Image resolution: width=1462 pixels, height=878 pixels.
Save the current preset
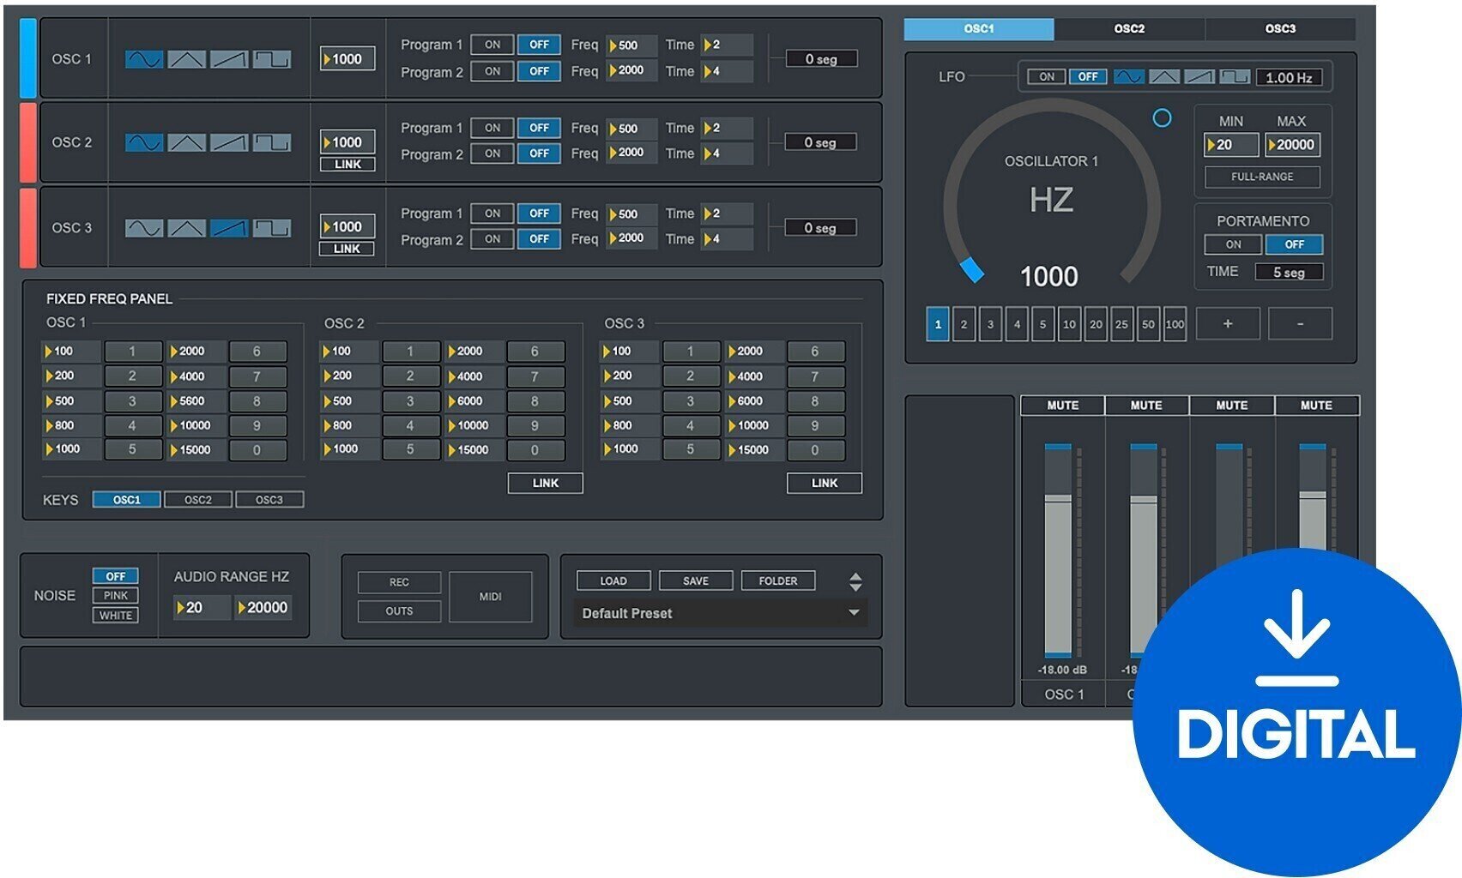(x=695, y=580)
